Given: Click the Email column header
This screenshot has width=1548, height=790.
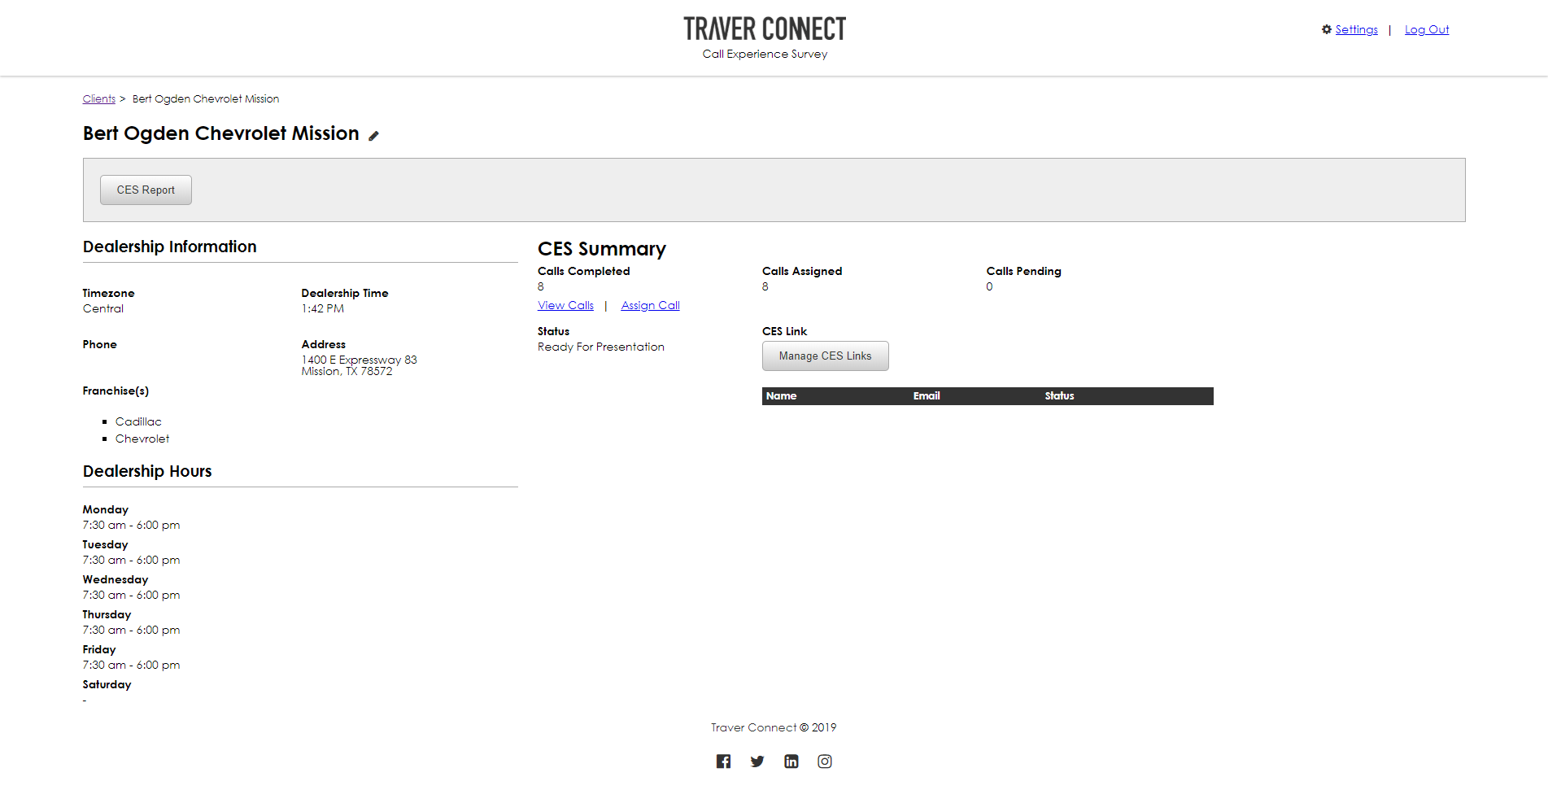Looking at the screenshot, I should [x=926, y=396].
